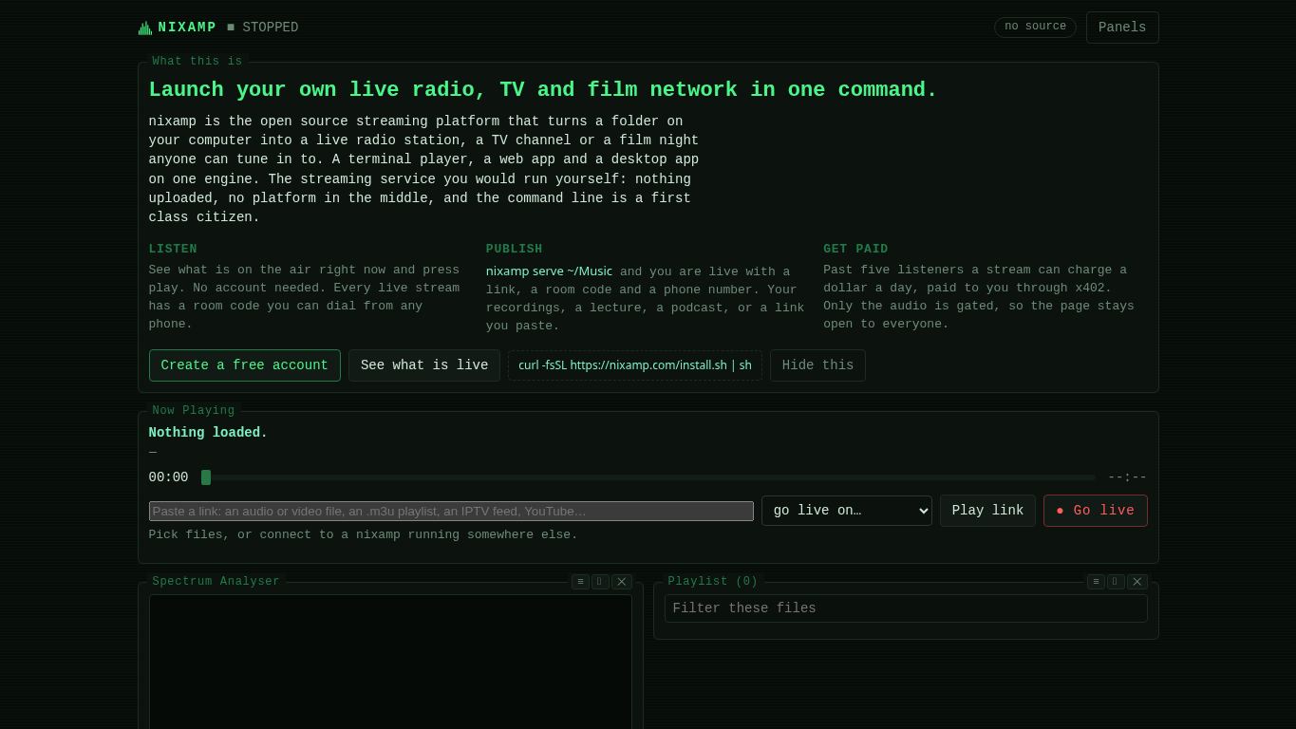Click the Playlist (0) panel title
This screenshot has height=729, width=1296.
713,581
